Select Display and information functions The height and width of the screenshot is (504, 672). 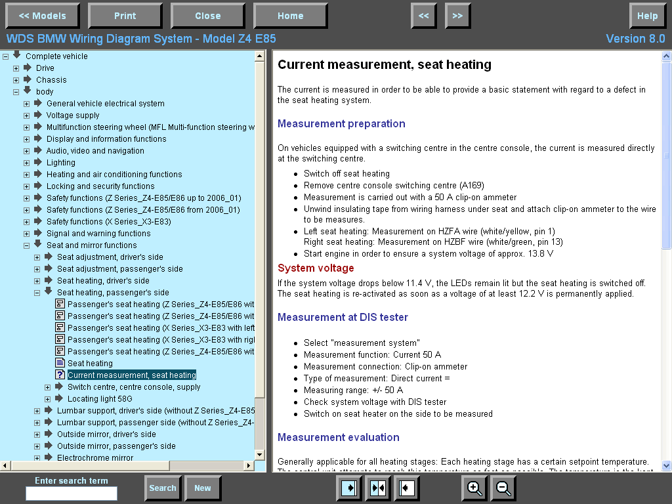[106, 139]
